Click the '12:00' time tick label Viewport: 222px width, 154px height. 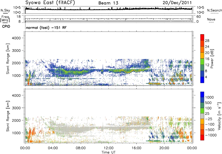[109, 148]
